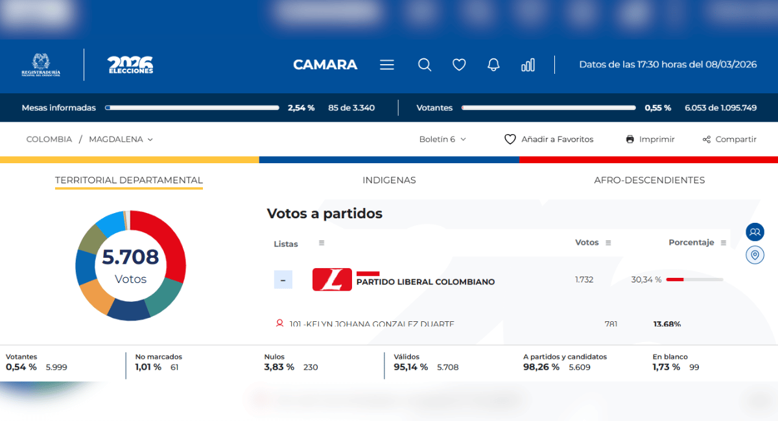Sort by the Votos column filter icon
Viewport: 778px width, 421px height.
click(x=608, y=243)
